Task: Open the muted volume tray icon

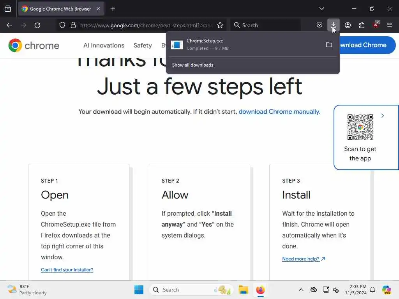Action: point(336,290)
